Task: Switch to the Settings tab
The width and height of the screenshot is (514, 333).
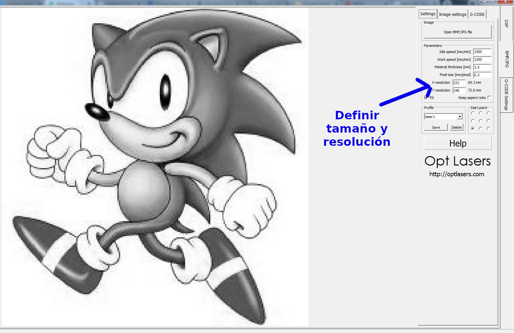Action: (428, 14)
